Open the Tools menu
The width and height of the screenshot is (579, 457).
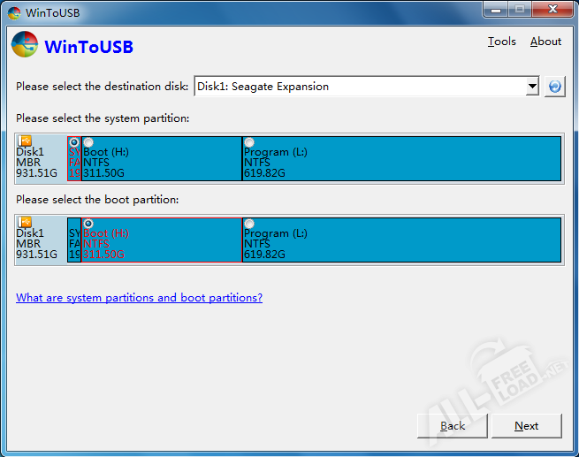pyautogui.click(x=501, y=42)
